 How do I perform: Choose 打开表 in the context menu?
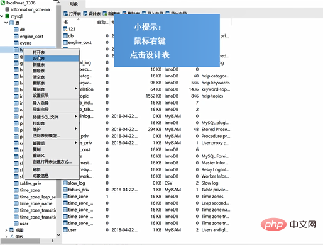click(52, 52)
